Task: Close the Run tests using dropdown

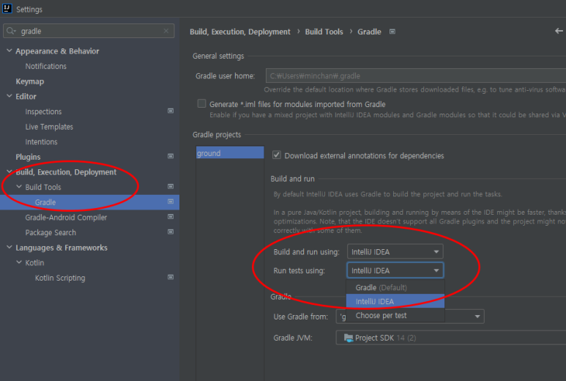Action: click(395, 270)
